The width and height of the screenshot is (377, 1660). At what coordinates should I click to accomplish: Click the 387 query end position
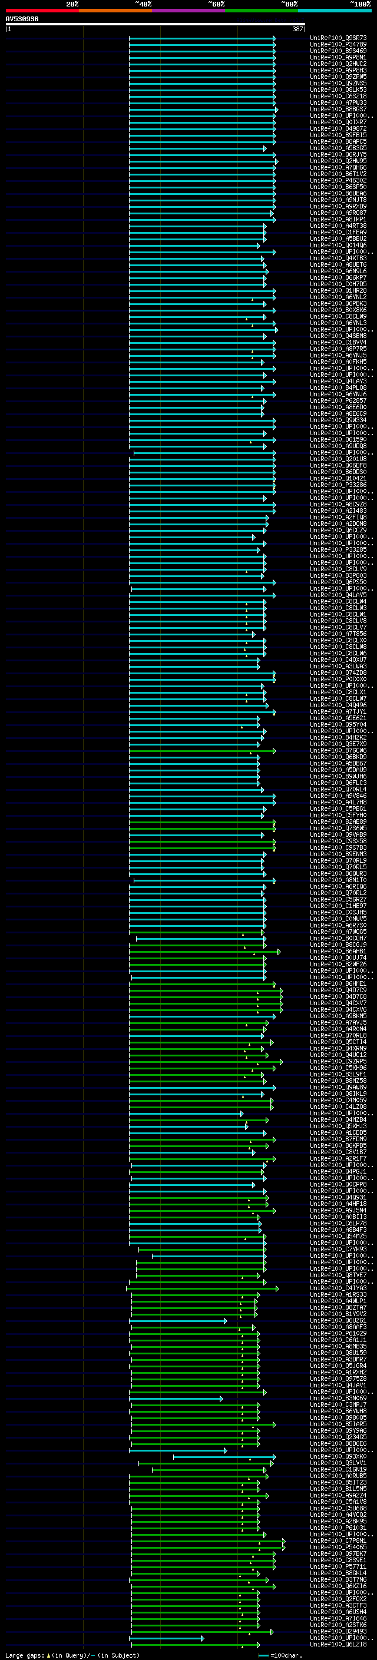pos(297,29)
